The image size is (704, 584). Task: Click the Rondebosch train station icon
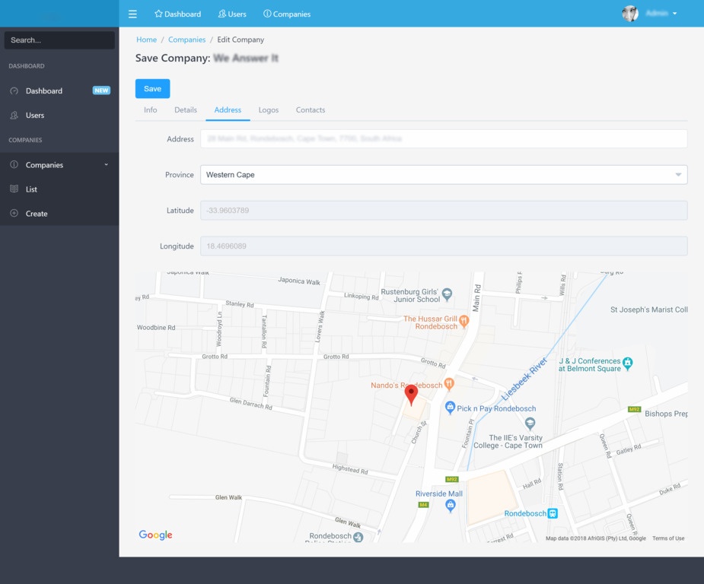[x=553, y=513]
